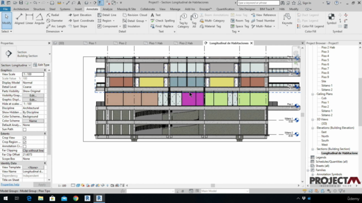Select the Diameter dimension tool

54,20
